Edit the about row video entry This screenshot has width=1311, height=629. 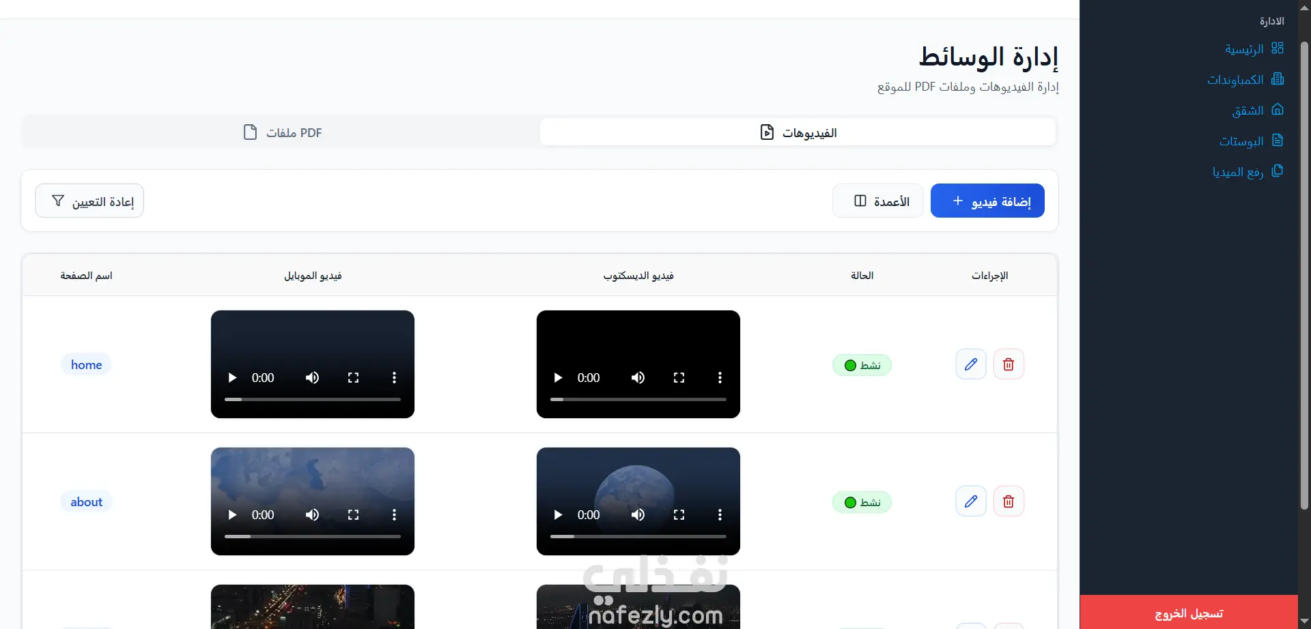pos(971,501)
